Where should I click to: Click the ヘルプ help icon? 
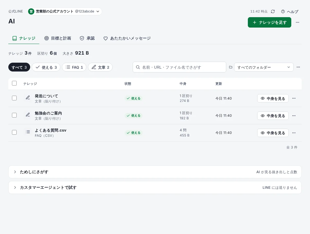[x=283, y=11]
